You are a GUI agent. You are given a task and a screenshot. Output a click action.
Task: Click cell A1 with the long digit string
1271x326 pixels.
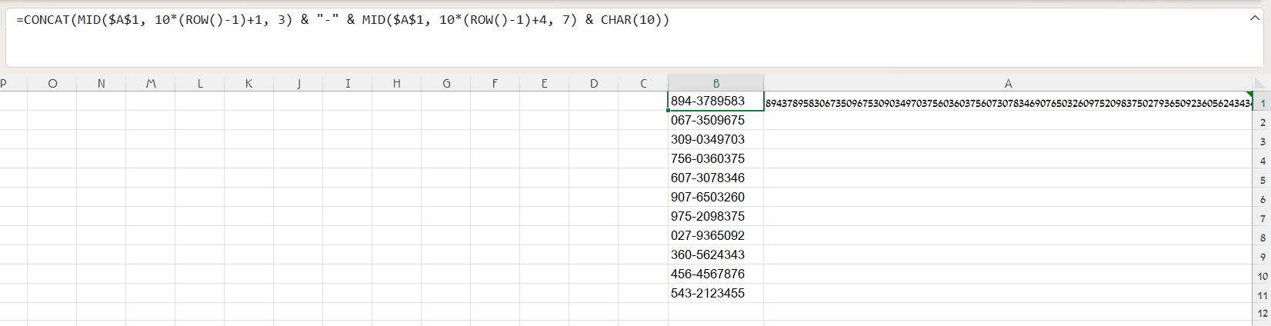(x=1008, y=102)
